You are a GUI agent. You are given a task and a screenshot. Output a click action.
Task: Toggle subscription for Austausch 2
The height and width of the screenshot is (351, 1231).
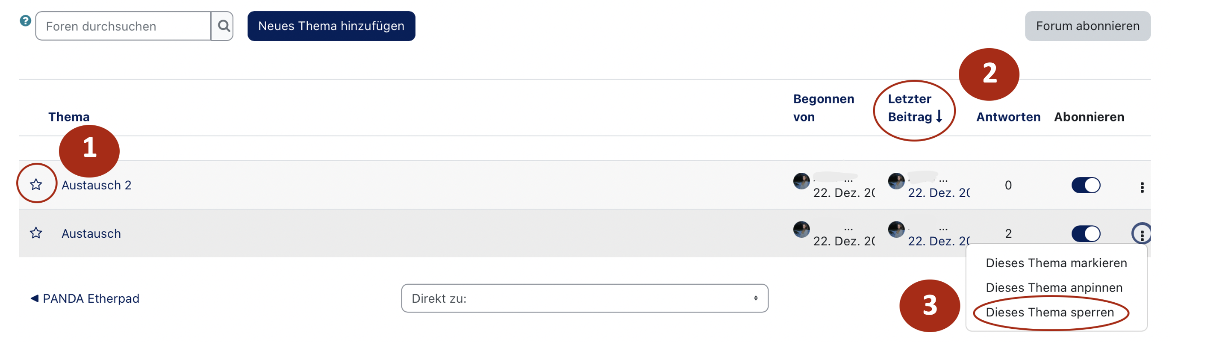[x=1086, y=185]
